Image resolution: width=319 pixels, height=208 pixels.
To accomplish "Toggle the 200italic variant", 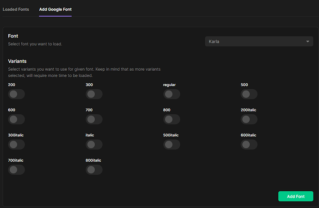I will [x=249, y=119].
